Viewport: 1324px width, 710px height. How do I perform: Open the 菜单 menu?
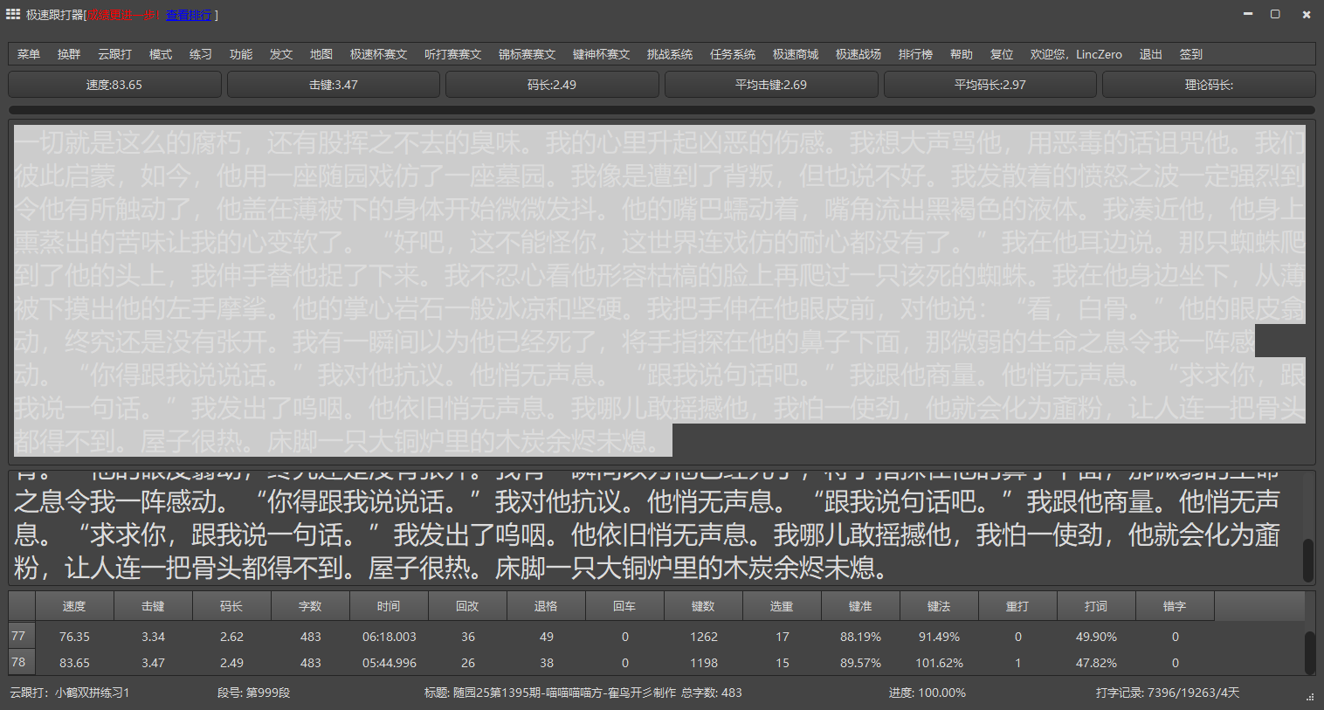[x=29, y=54]
